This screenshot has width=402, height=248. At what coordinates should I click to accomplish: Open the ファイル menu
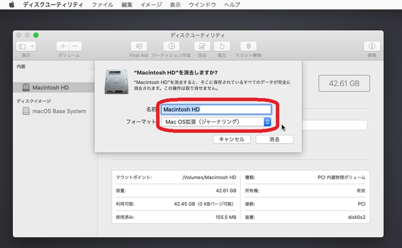tap(102, 4)
